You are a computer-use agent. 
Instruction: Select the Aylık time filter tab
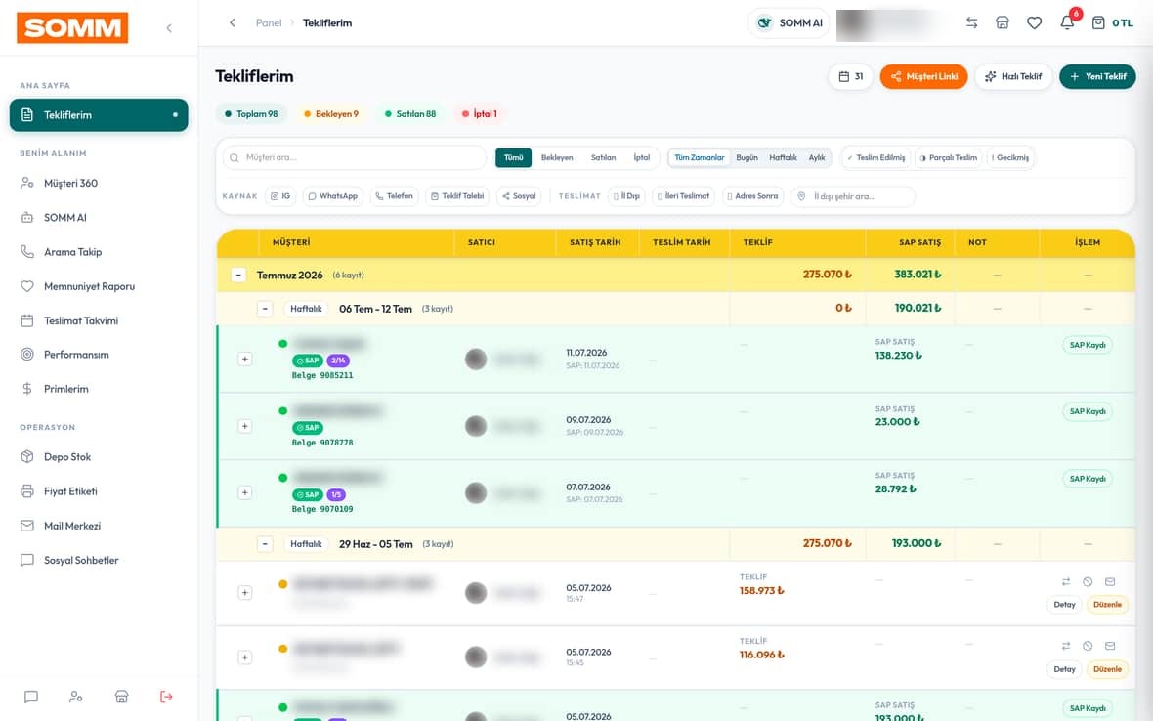(x=816, y=157)
